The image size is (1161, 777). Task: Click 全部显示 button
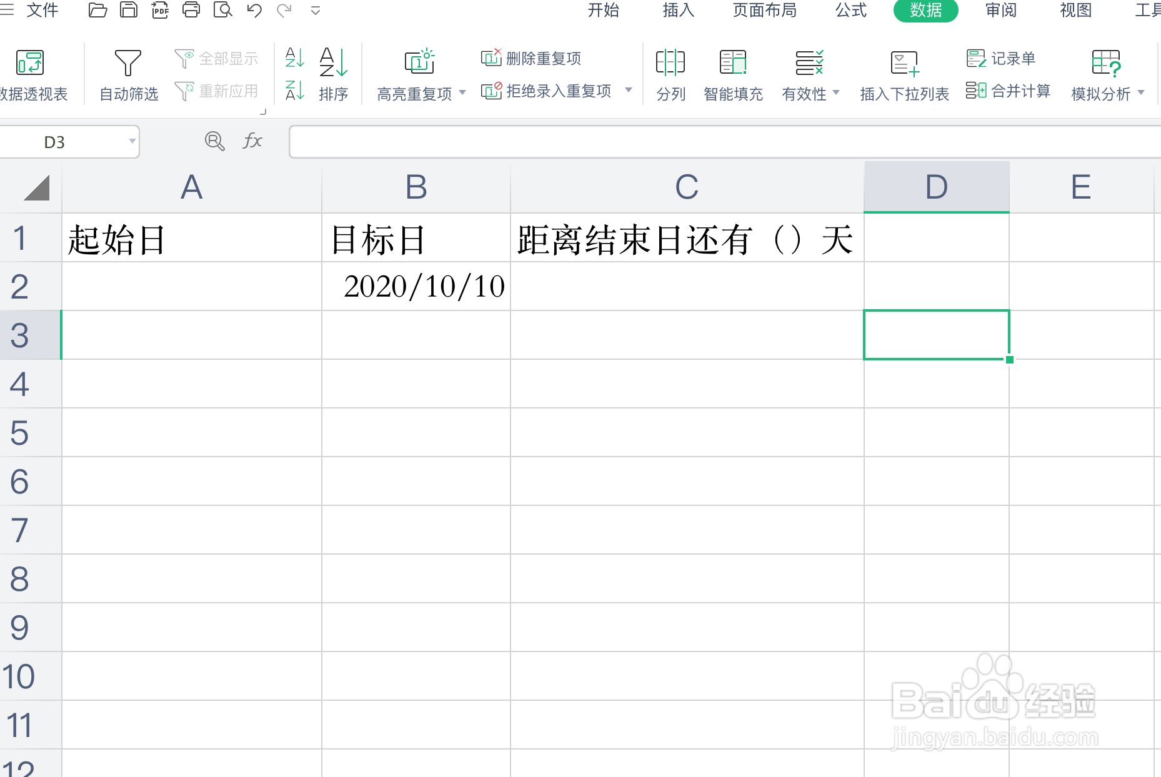(216, 59)
